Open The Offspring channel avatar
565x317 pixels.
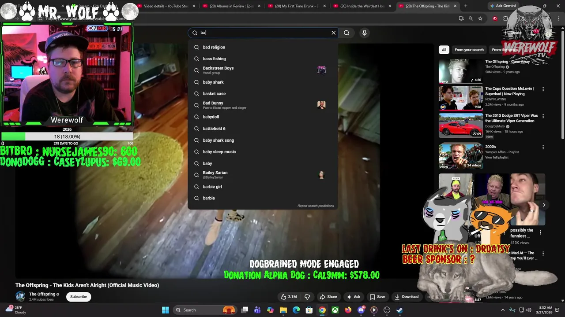[x=20, y=296]
